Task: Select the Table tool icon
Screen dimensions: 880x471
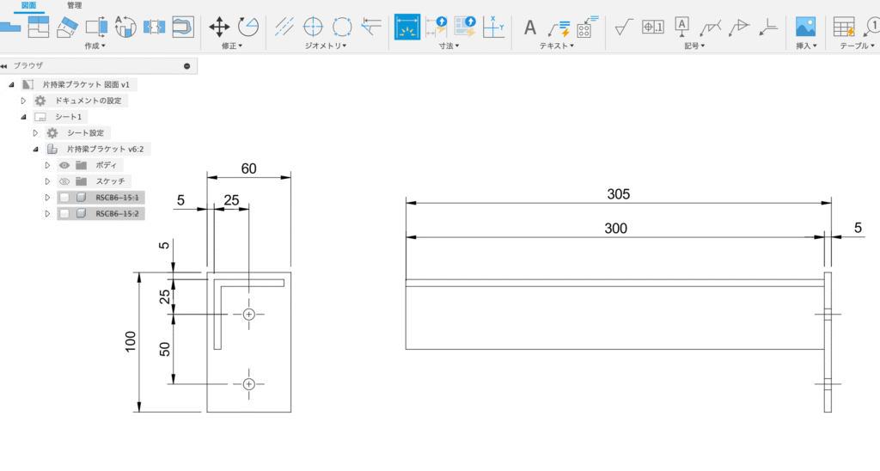Action: (x=844, y=27)
